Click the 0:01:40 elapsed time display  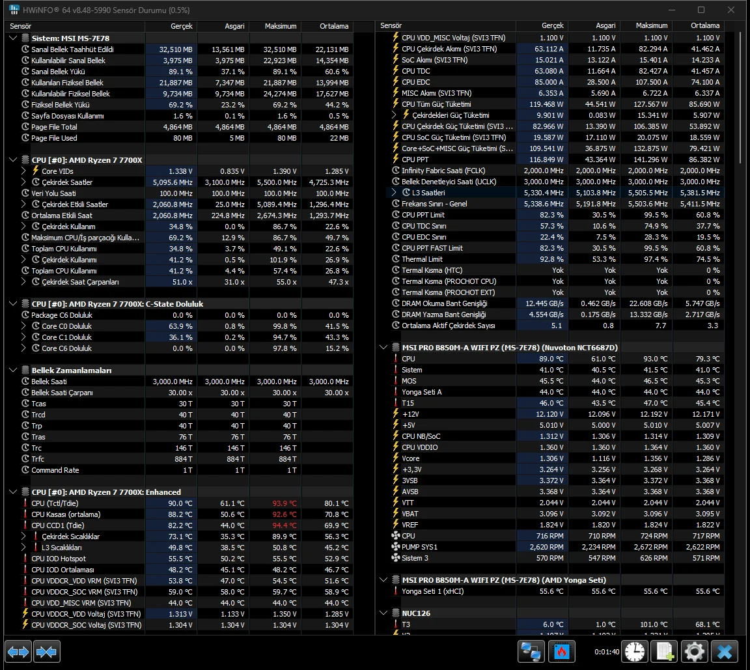607,651
